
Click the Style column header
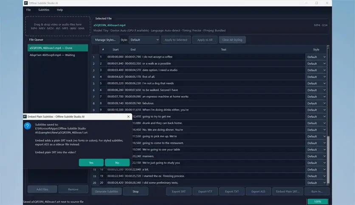click(x=316, y=50)
